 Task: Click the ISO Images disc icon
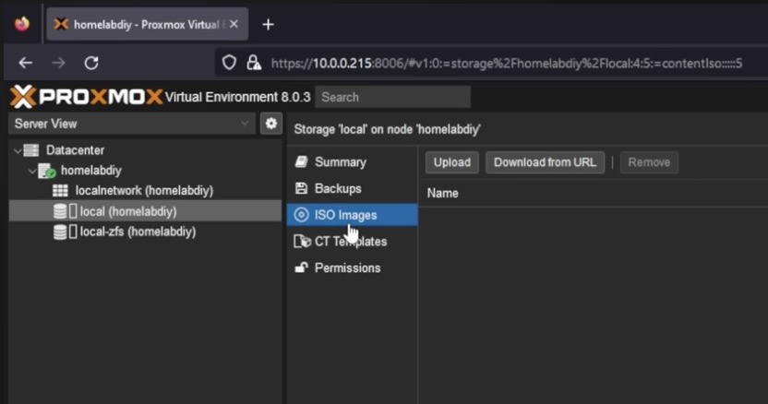(301, 215)
